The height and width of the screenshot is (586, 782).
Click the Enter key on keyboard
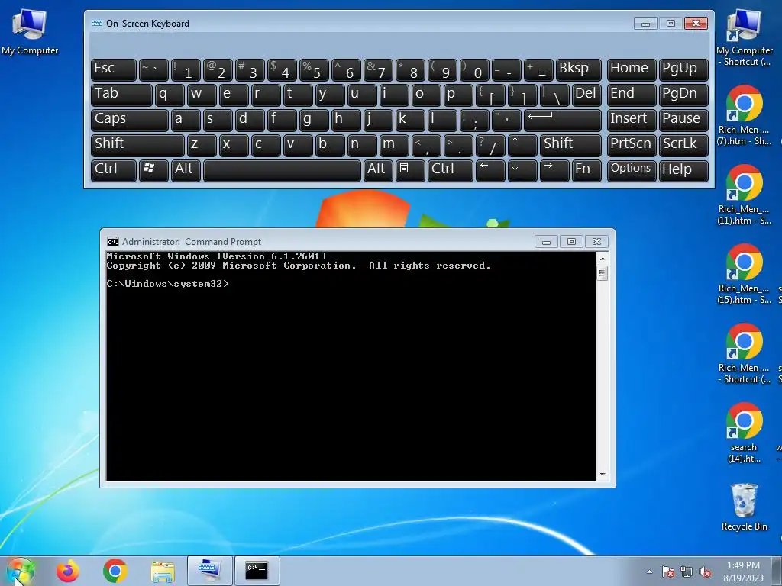point(563,120)
